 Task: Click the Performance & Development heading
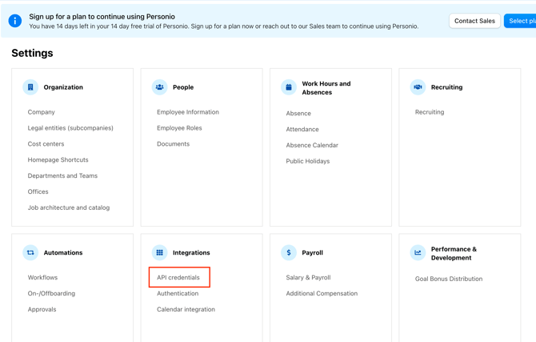454,253
